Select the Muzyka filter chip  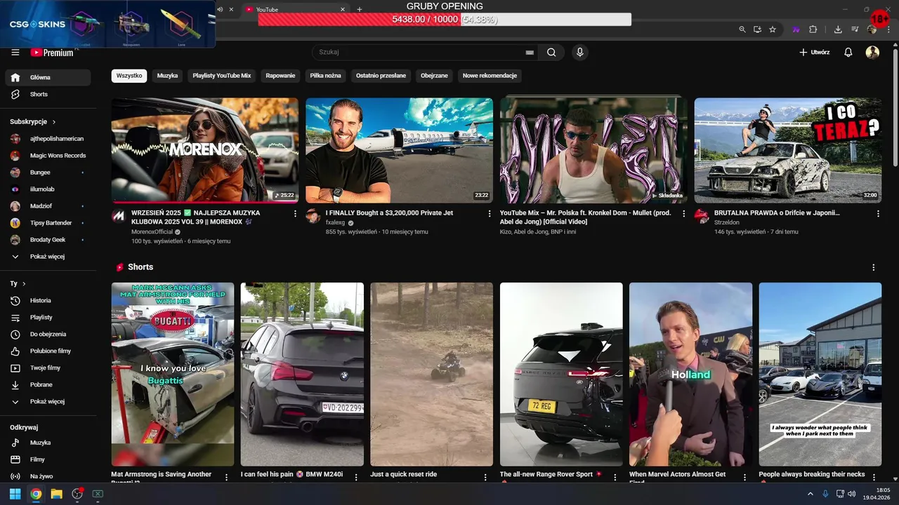point(167,76)
